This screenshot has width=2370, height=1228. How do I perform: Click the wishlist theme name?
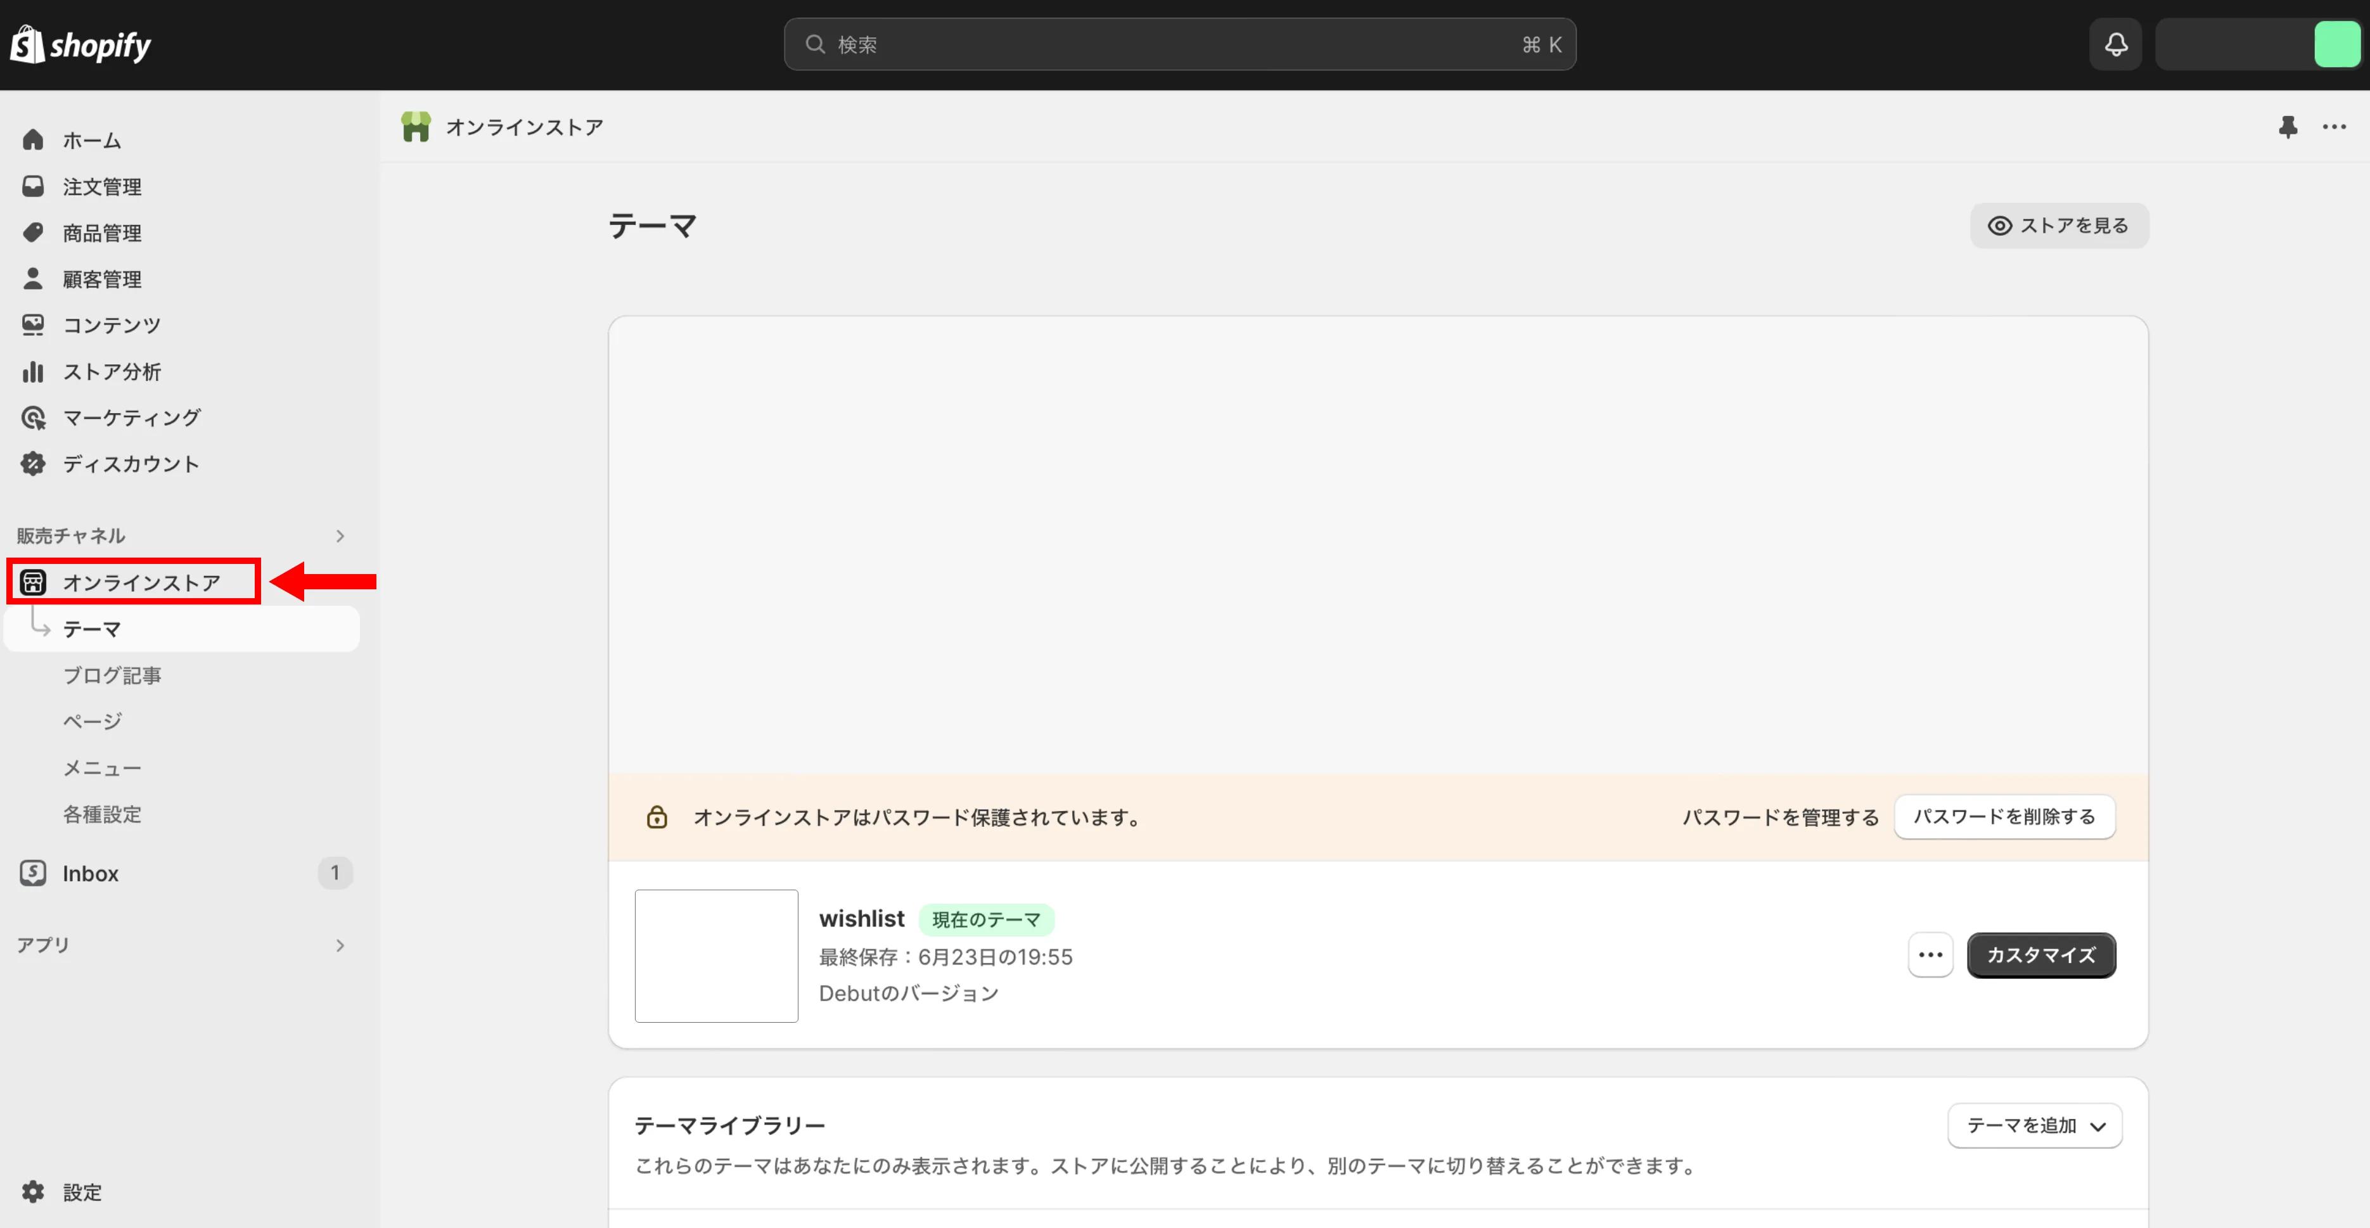tap(862, 919)
